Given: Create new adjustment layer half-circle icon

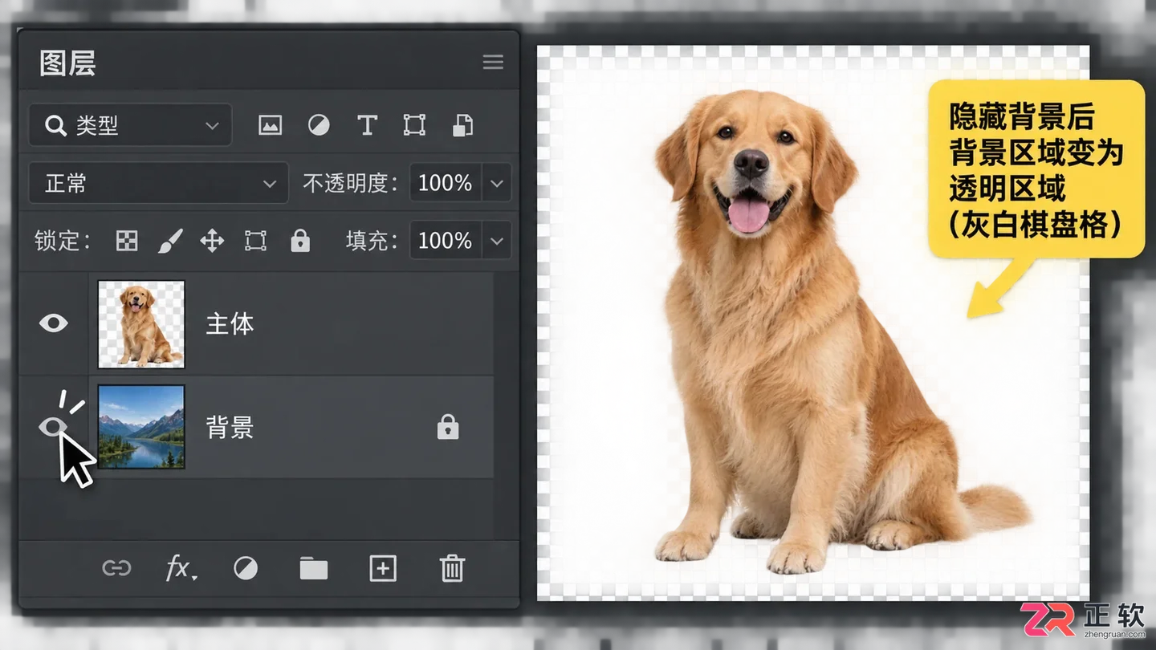Looking at the screenshot, I should pos(246,569).
